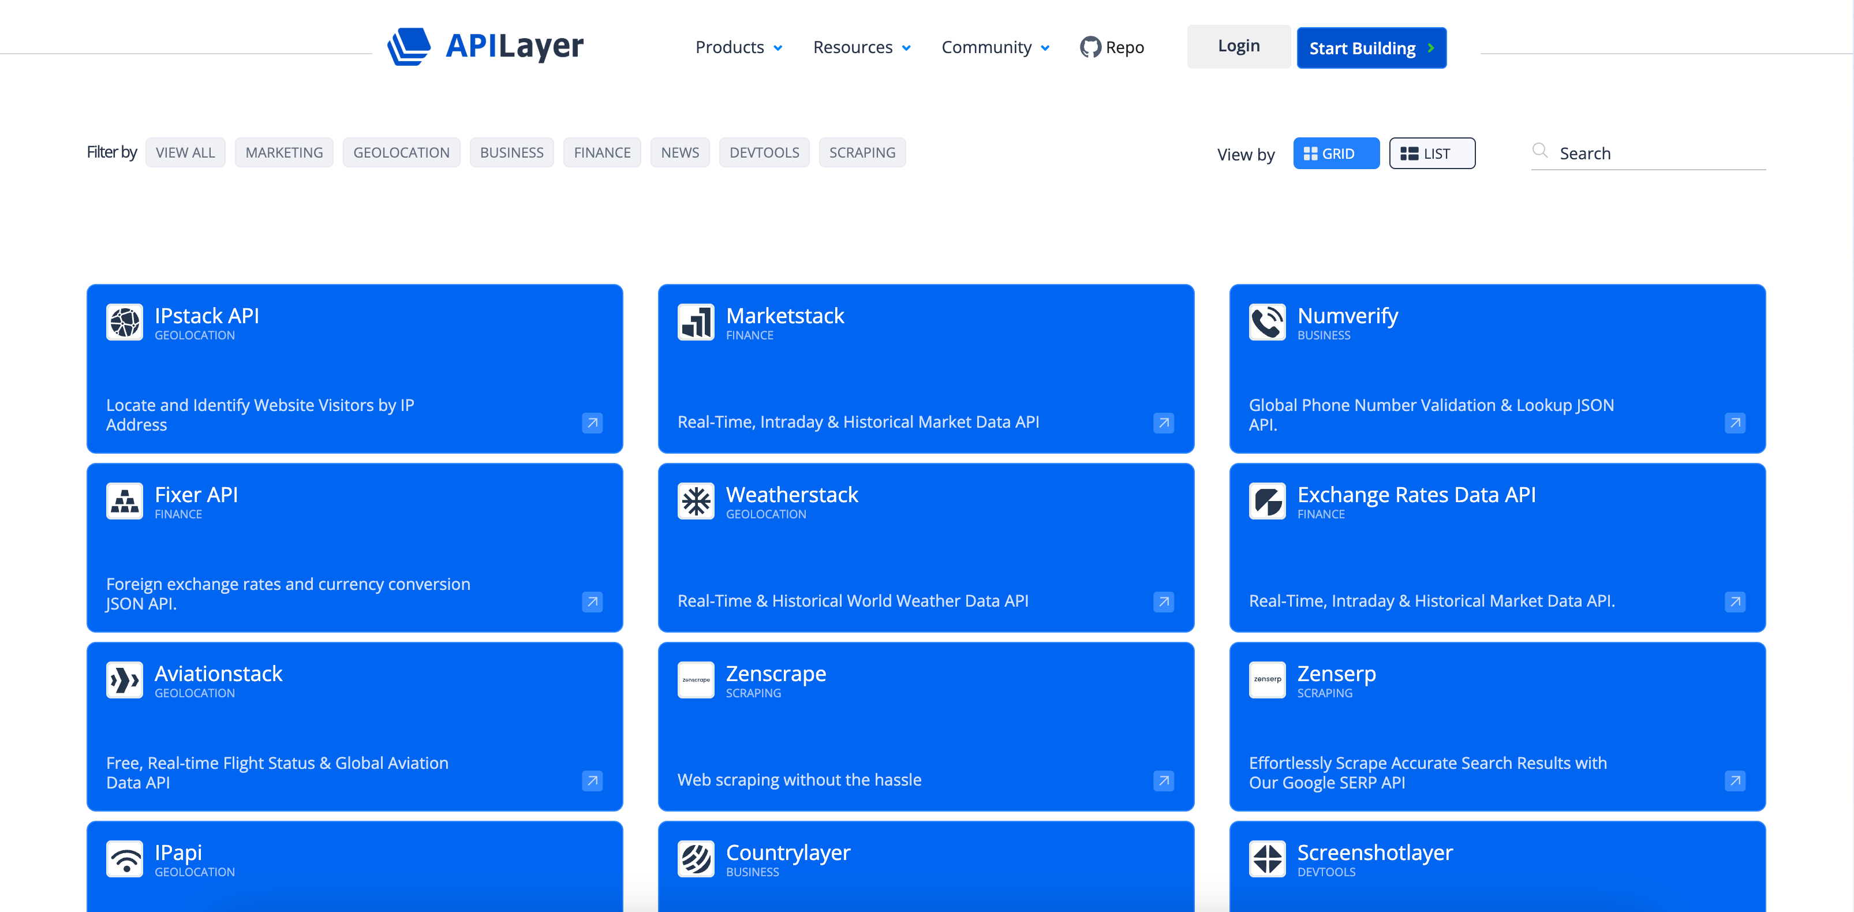Click the IPapi wifi icon
Screen dimensions: 1854x912
point(125,859)
